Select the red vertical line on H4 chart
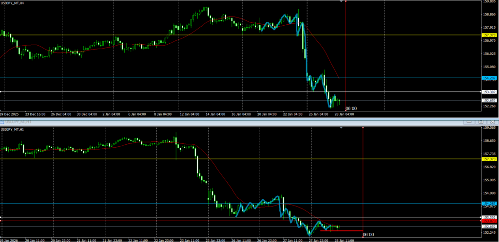This screenshot has width=499, height=242. point(345,53)
